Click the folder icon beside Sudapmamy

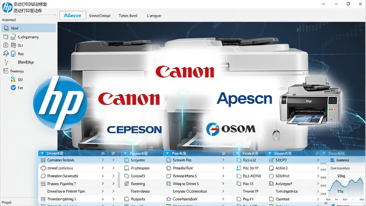pos(6,37)
